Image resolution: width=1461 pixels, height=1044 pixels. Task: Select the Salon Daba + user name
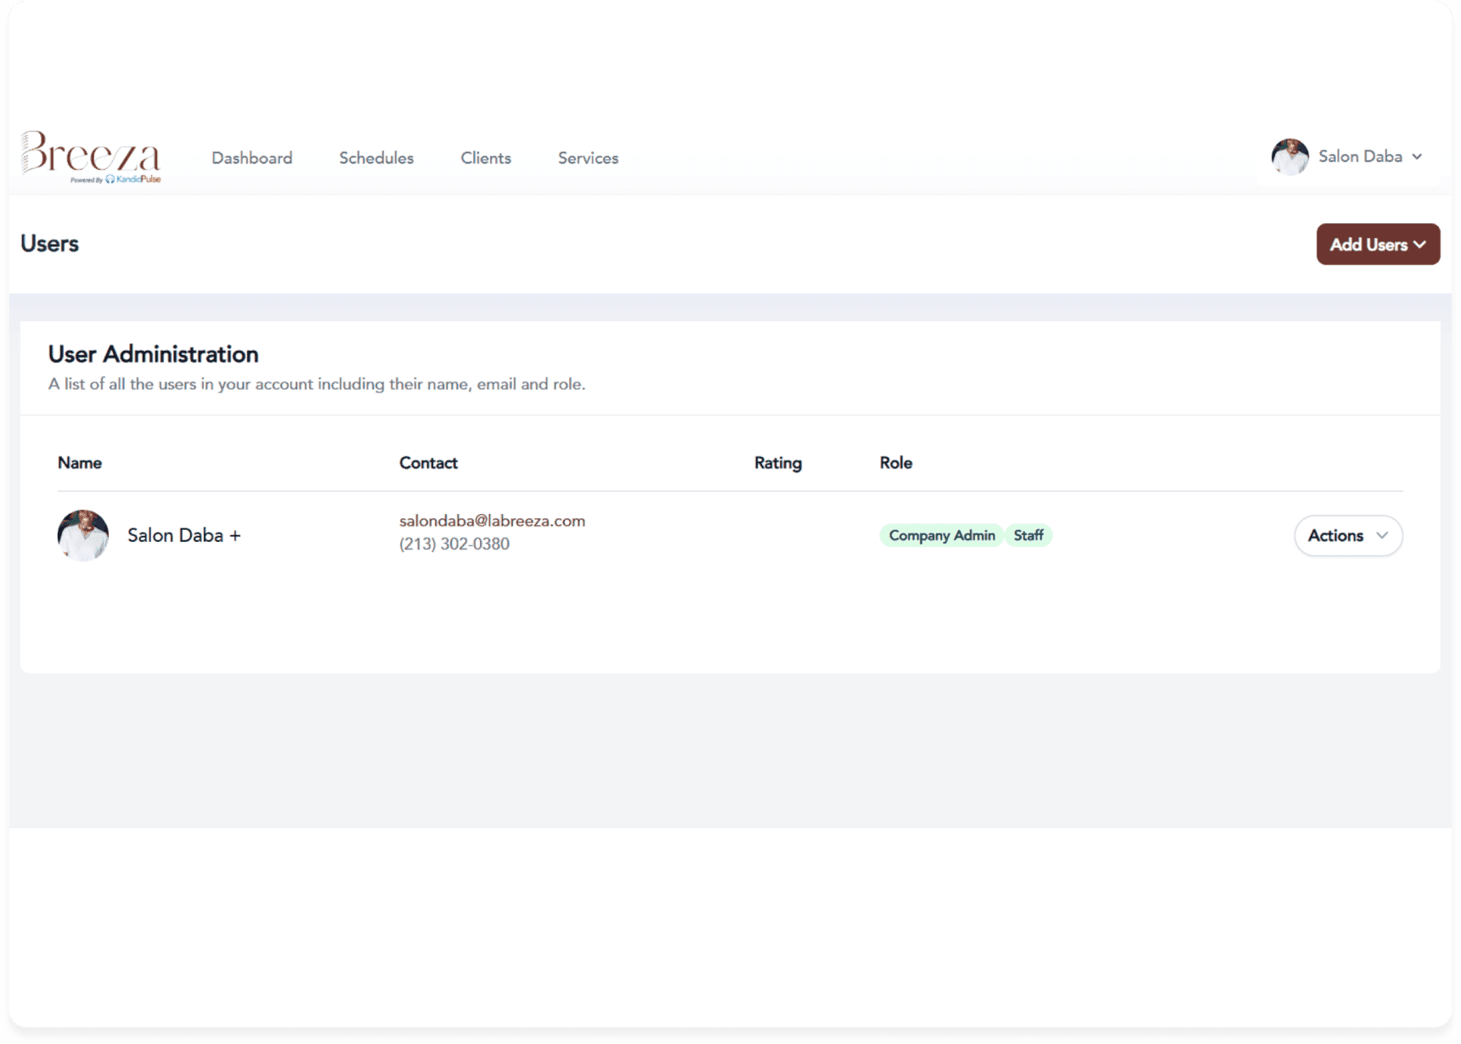(x=184, y=535)
